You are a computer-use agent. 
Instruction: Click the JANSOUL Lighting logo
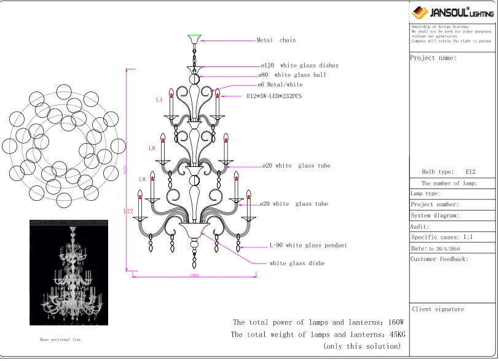[452, 10]
